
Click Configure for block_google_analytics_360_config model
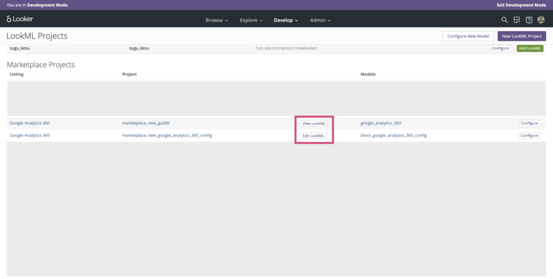[529, 135]
